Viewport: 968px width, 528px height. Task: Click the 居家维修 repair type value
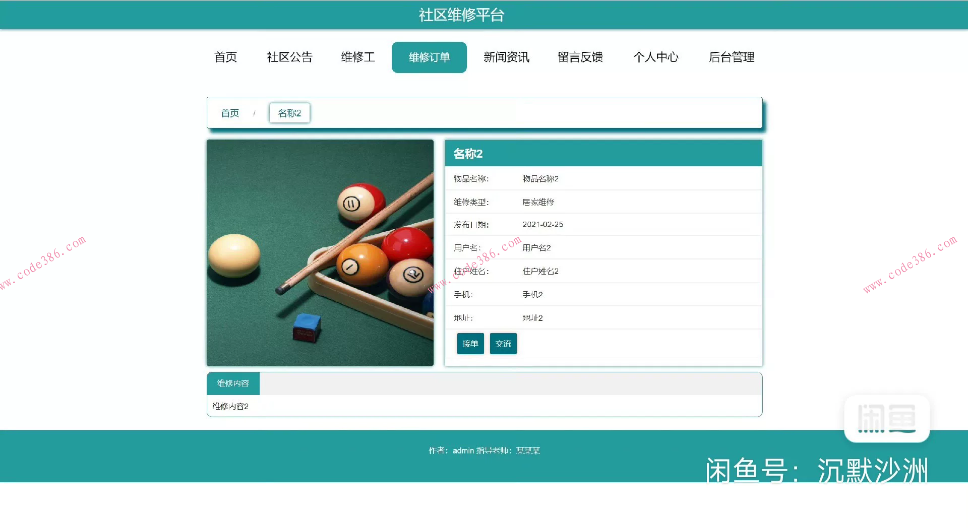pos(539,202)
